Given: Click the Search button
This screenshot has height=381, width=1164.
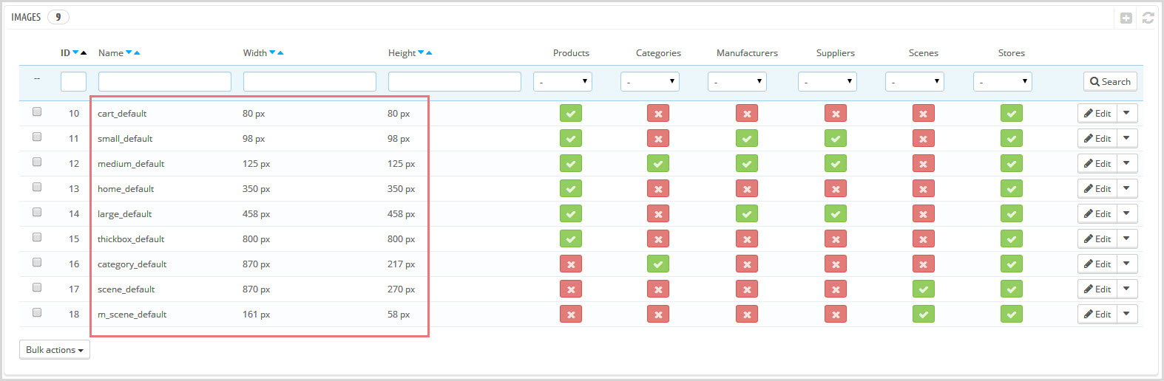Looking at the screenshot, I should pyautogui.click(x=1110, y=81).
